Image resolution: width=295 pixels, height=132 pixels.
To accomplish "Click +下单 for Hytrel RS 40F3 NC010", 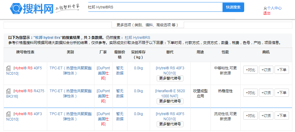I will pyautogui.click(x=281, y=115).
